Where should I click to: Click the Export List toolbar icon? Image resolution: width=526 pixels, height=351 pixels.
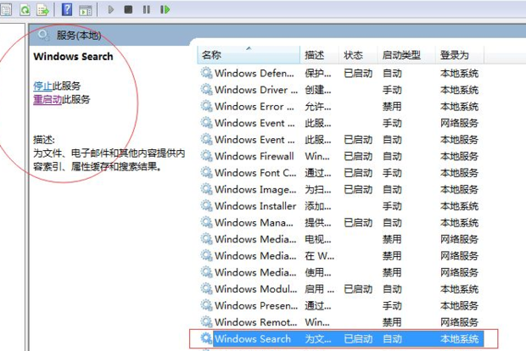[42, 9]
